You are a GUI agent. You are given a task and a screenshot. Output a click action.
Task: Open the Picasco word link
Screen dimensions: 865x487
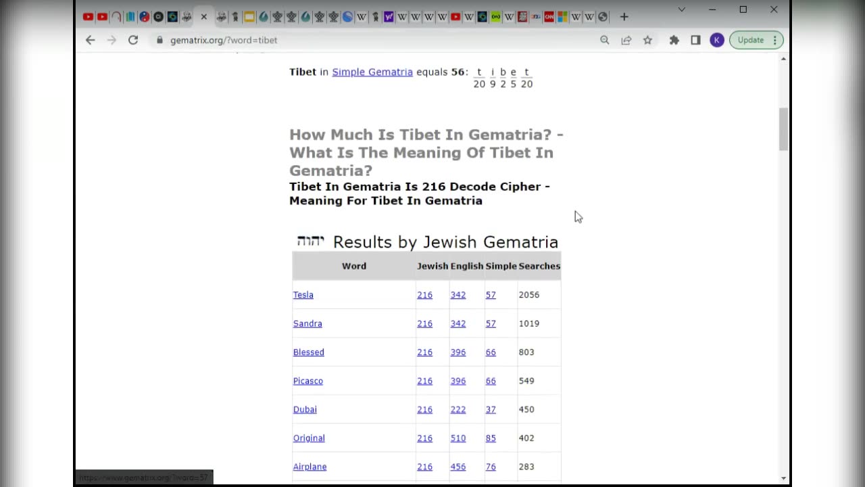(308, 381)
